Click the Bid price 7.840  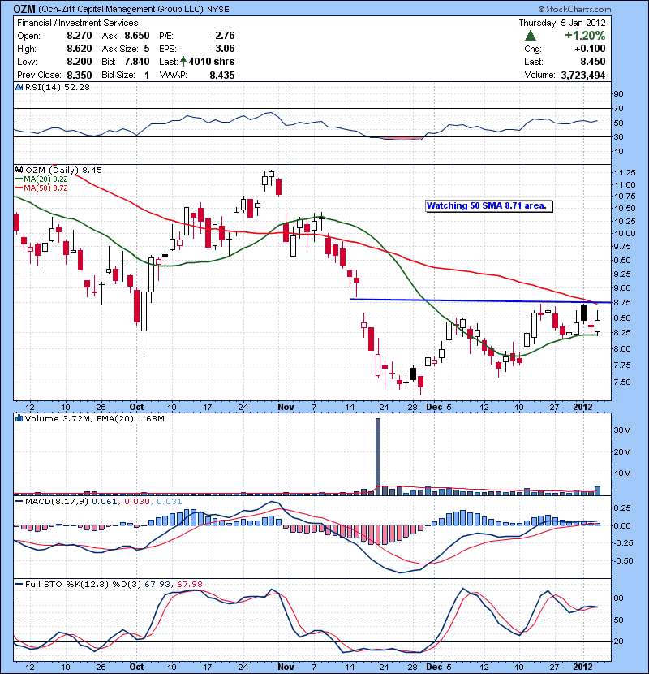137,62
